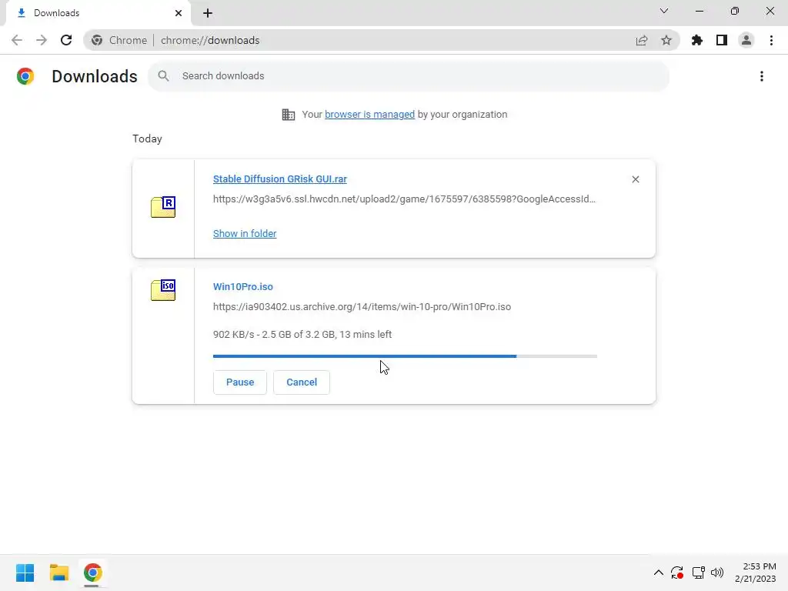Open the tab search chevron
788x591 pixels.
coord(664,11)
